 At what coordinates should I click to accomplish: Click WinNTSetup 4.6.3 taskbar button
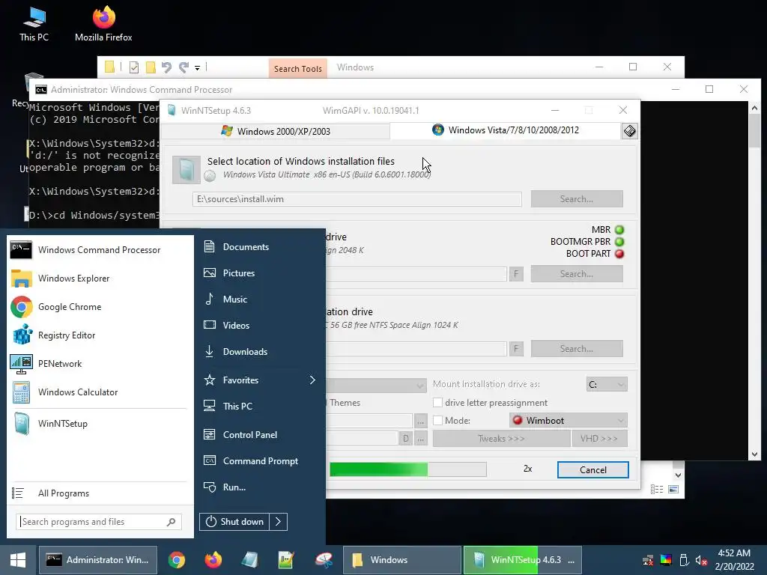click(522, 560)
